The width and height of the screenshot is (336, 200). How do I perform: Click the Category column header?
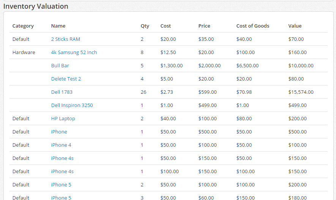(23, 26)
